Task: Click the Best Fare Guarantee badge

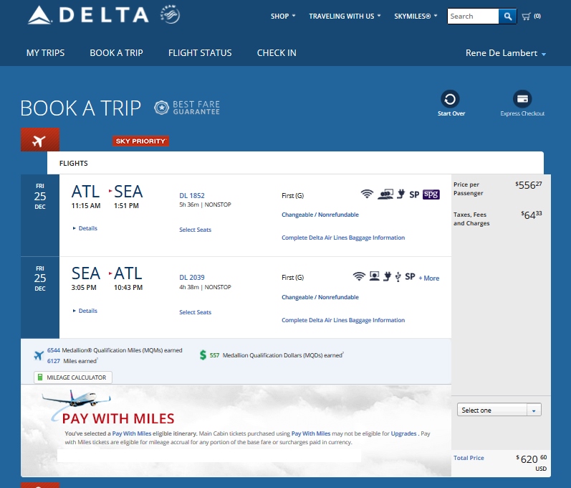Action: (x=187, y=108)
